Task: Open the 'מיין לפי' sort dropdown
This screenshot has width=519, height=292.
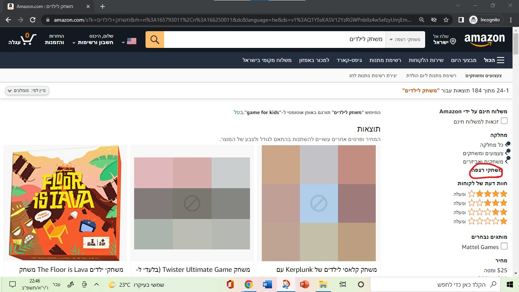Action: coord(27,90)
